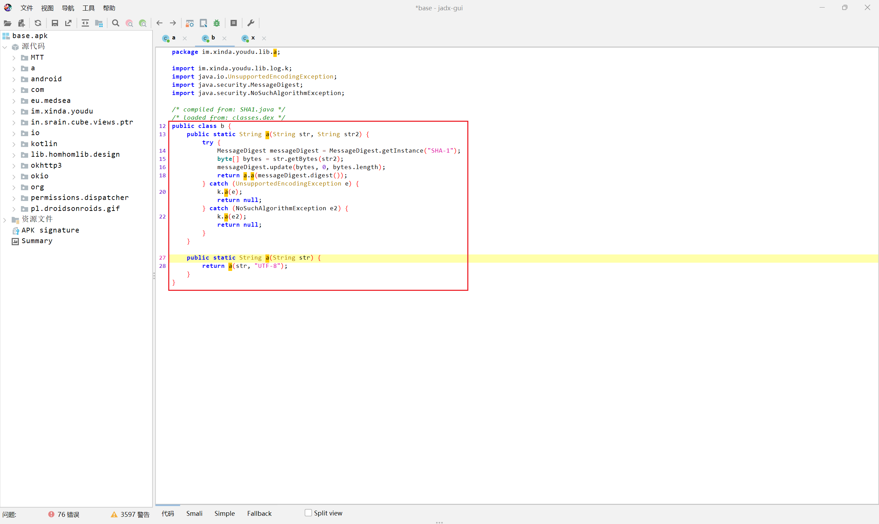Screen dimensions: 879x524
Task: Click the sync with editor icon
Action: pos(85,23)
